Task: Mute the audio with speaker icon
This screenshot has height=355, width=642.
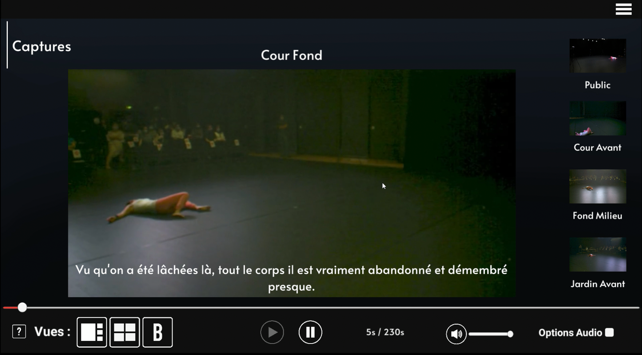Action: pyautogui.click(x=456, y=334)
